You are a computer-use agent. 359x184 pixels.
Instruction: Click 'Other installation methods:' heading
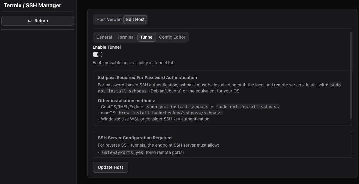coord(126,101)
